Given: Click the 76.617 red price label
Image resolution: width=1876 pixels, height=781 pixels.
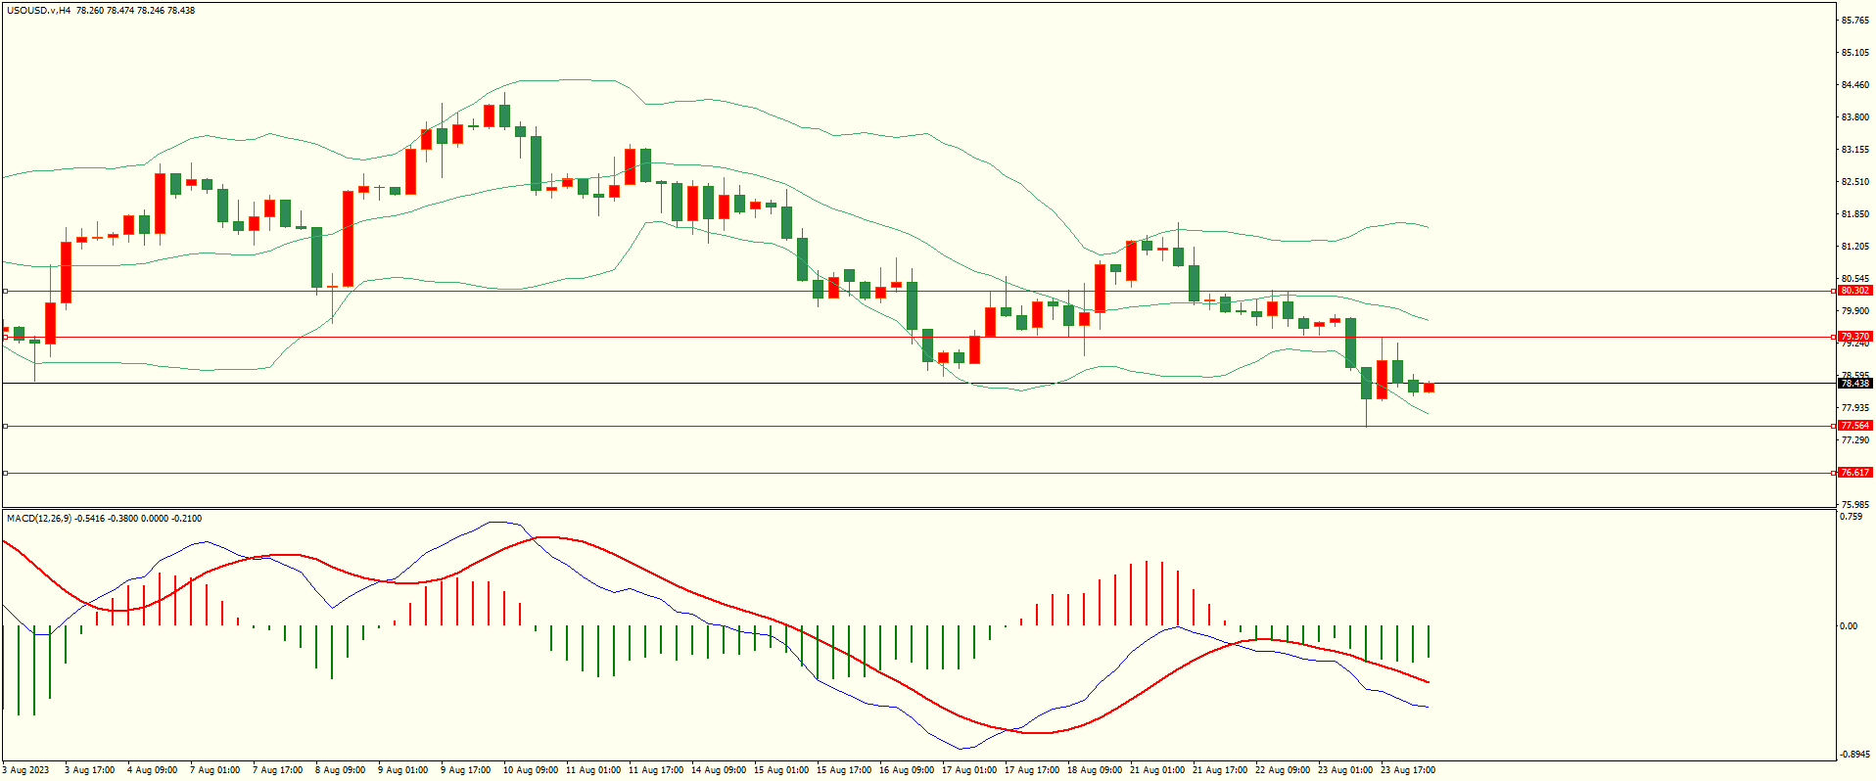Looking at the screenshot, I should pos(1854,473).
